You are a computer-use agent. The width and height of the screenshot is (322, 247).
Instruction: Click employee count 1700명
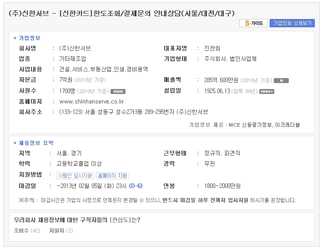67,91
